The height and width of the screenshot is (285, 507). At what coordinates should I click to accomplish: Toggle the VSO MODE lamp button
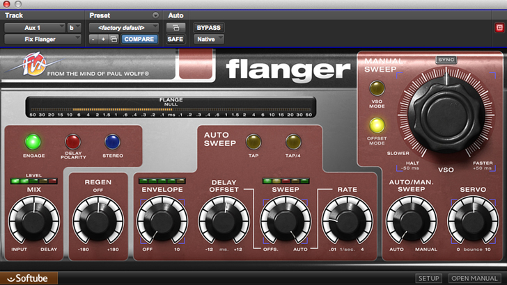pos(377,88)
